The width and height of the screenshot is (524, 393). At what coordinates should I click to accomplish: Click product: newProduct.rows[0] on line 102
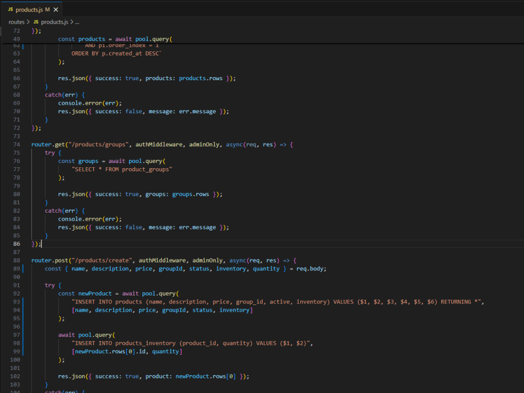(191, 376)
